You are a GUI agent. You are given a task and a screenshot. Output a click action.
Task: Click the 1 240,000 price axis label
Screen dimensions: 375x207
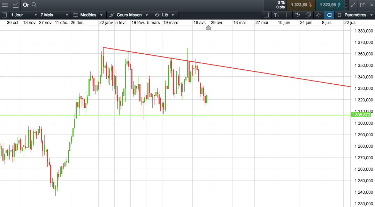point(363,192)
